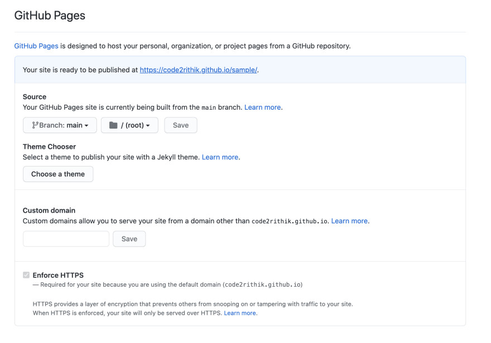The height and width of the screenshot is (343, 491).
Task: Click Learn more in the Theme Chooser section
Action: click(x=220, y=157)
